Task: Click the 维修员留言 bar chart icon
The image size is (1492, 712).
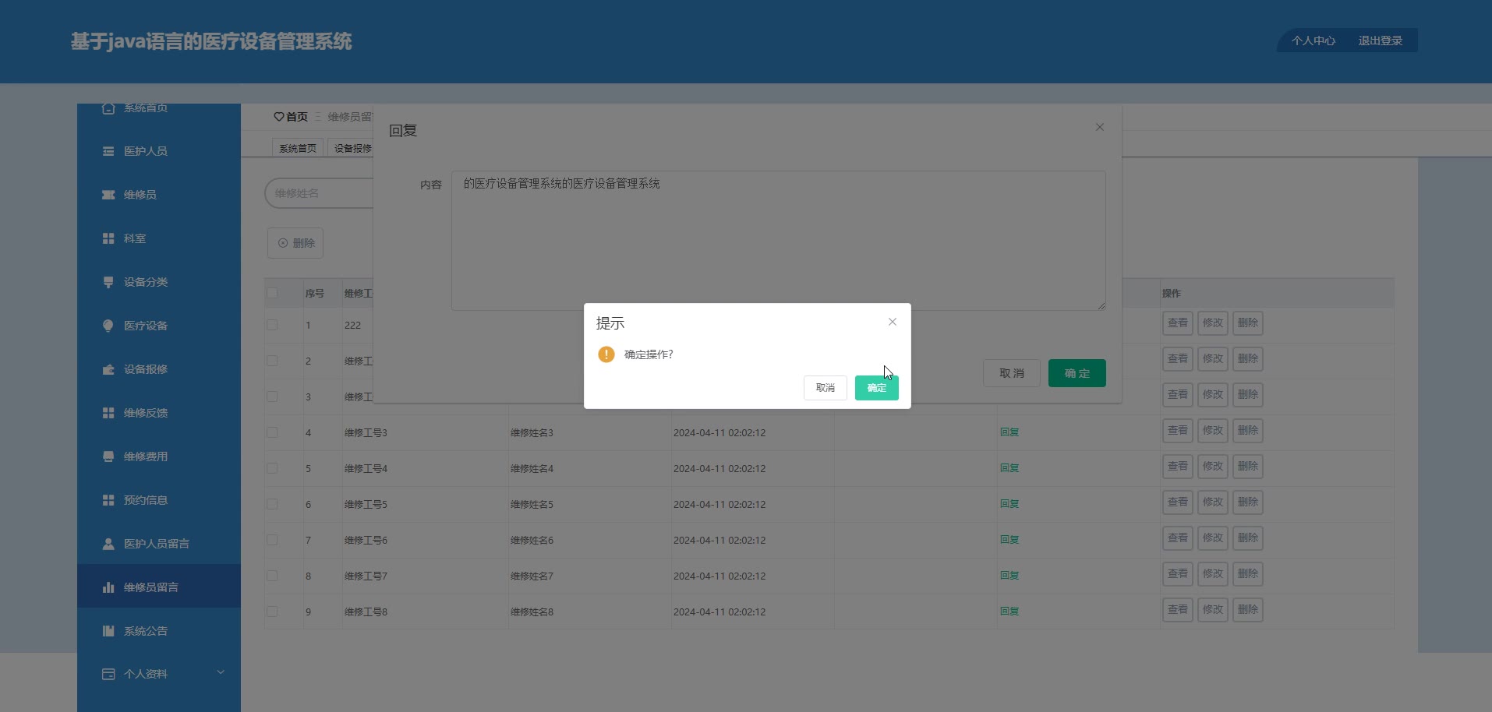Action: 108,587
